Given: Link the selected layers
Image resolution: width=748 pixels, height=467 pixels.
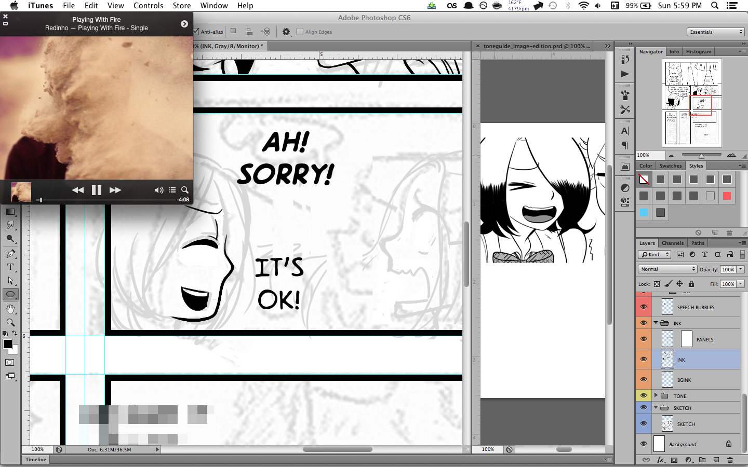Looking at the screenshot, I should tap(646, 460).
